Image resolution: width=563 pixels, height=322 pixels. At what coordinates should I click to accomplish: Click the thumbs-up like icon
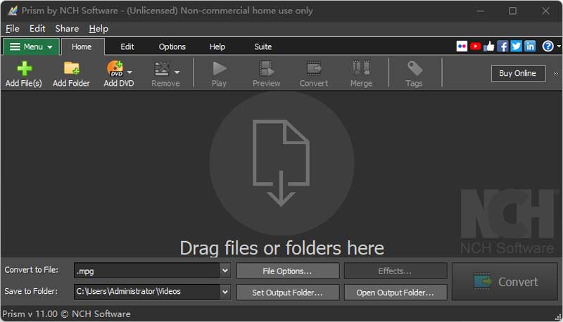tap(488, 46)
